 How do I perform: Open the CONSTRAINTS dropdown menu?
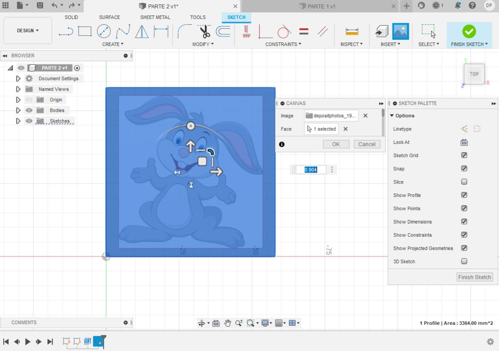(283, 44)
